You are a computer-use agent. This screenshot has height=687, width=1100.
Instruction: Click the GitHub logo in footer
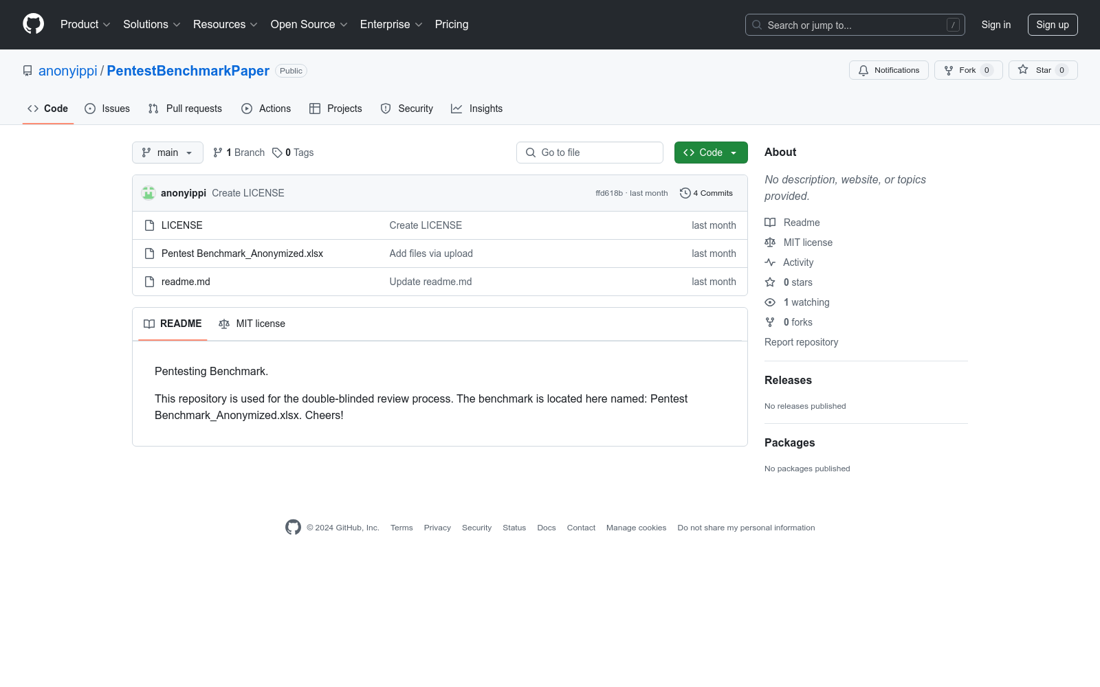(x=293, y=527)
